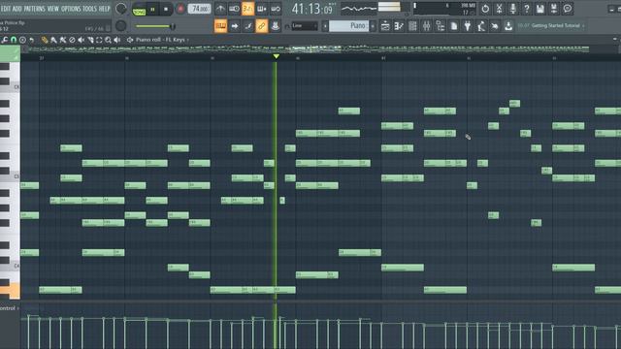Open the ADD menu

pyautogui.click(x=17, y=9)
